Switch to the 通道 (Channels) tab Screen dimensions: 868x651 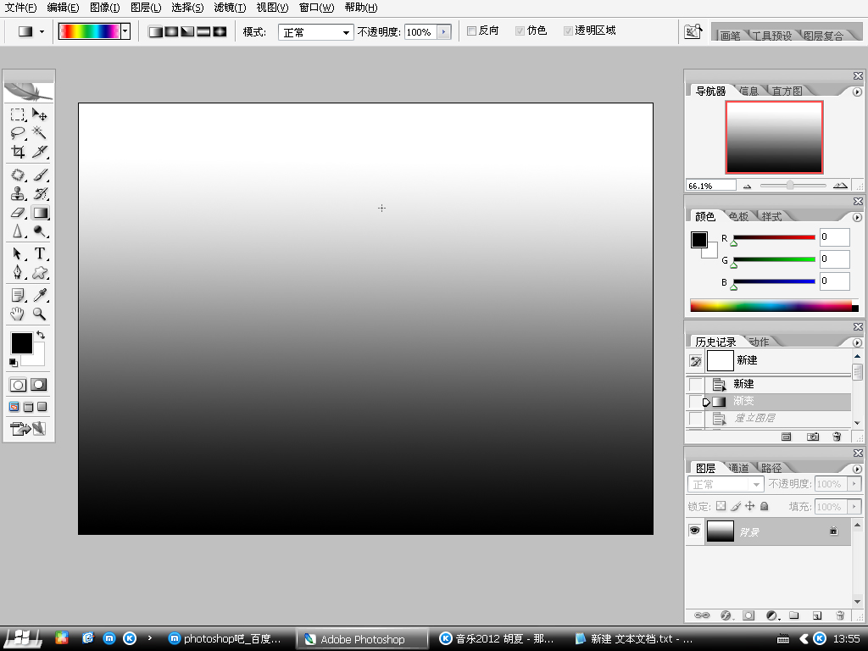click(x=738, y=468)
